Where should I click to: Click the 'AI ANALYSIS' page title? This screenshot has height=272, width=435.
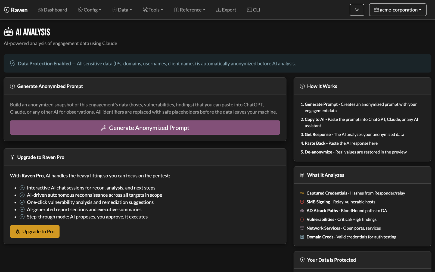click(x=33, y=32)
